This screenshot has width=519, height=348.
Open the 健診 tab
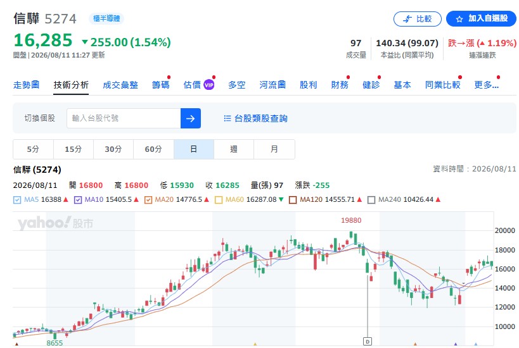(371, 85)
